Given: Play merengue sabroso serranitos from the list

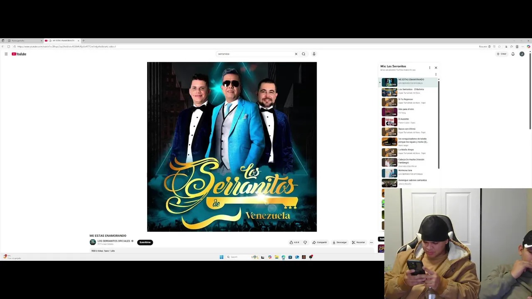Looking at the screenshot, I should [x=408, y=183].
